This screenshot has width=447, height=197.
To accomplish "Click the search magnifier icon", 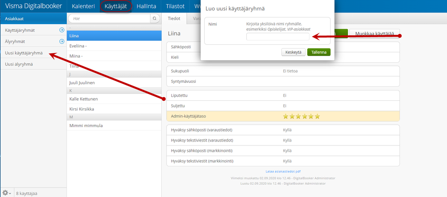I will click(x=155, y=18).
